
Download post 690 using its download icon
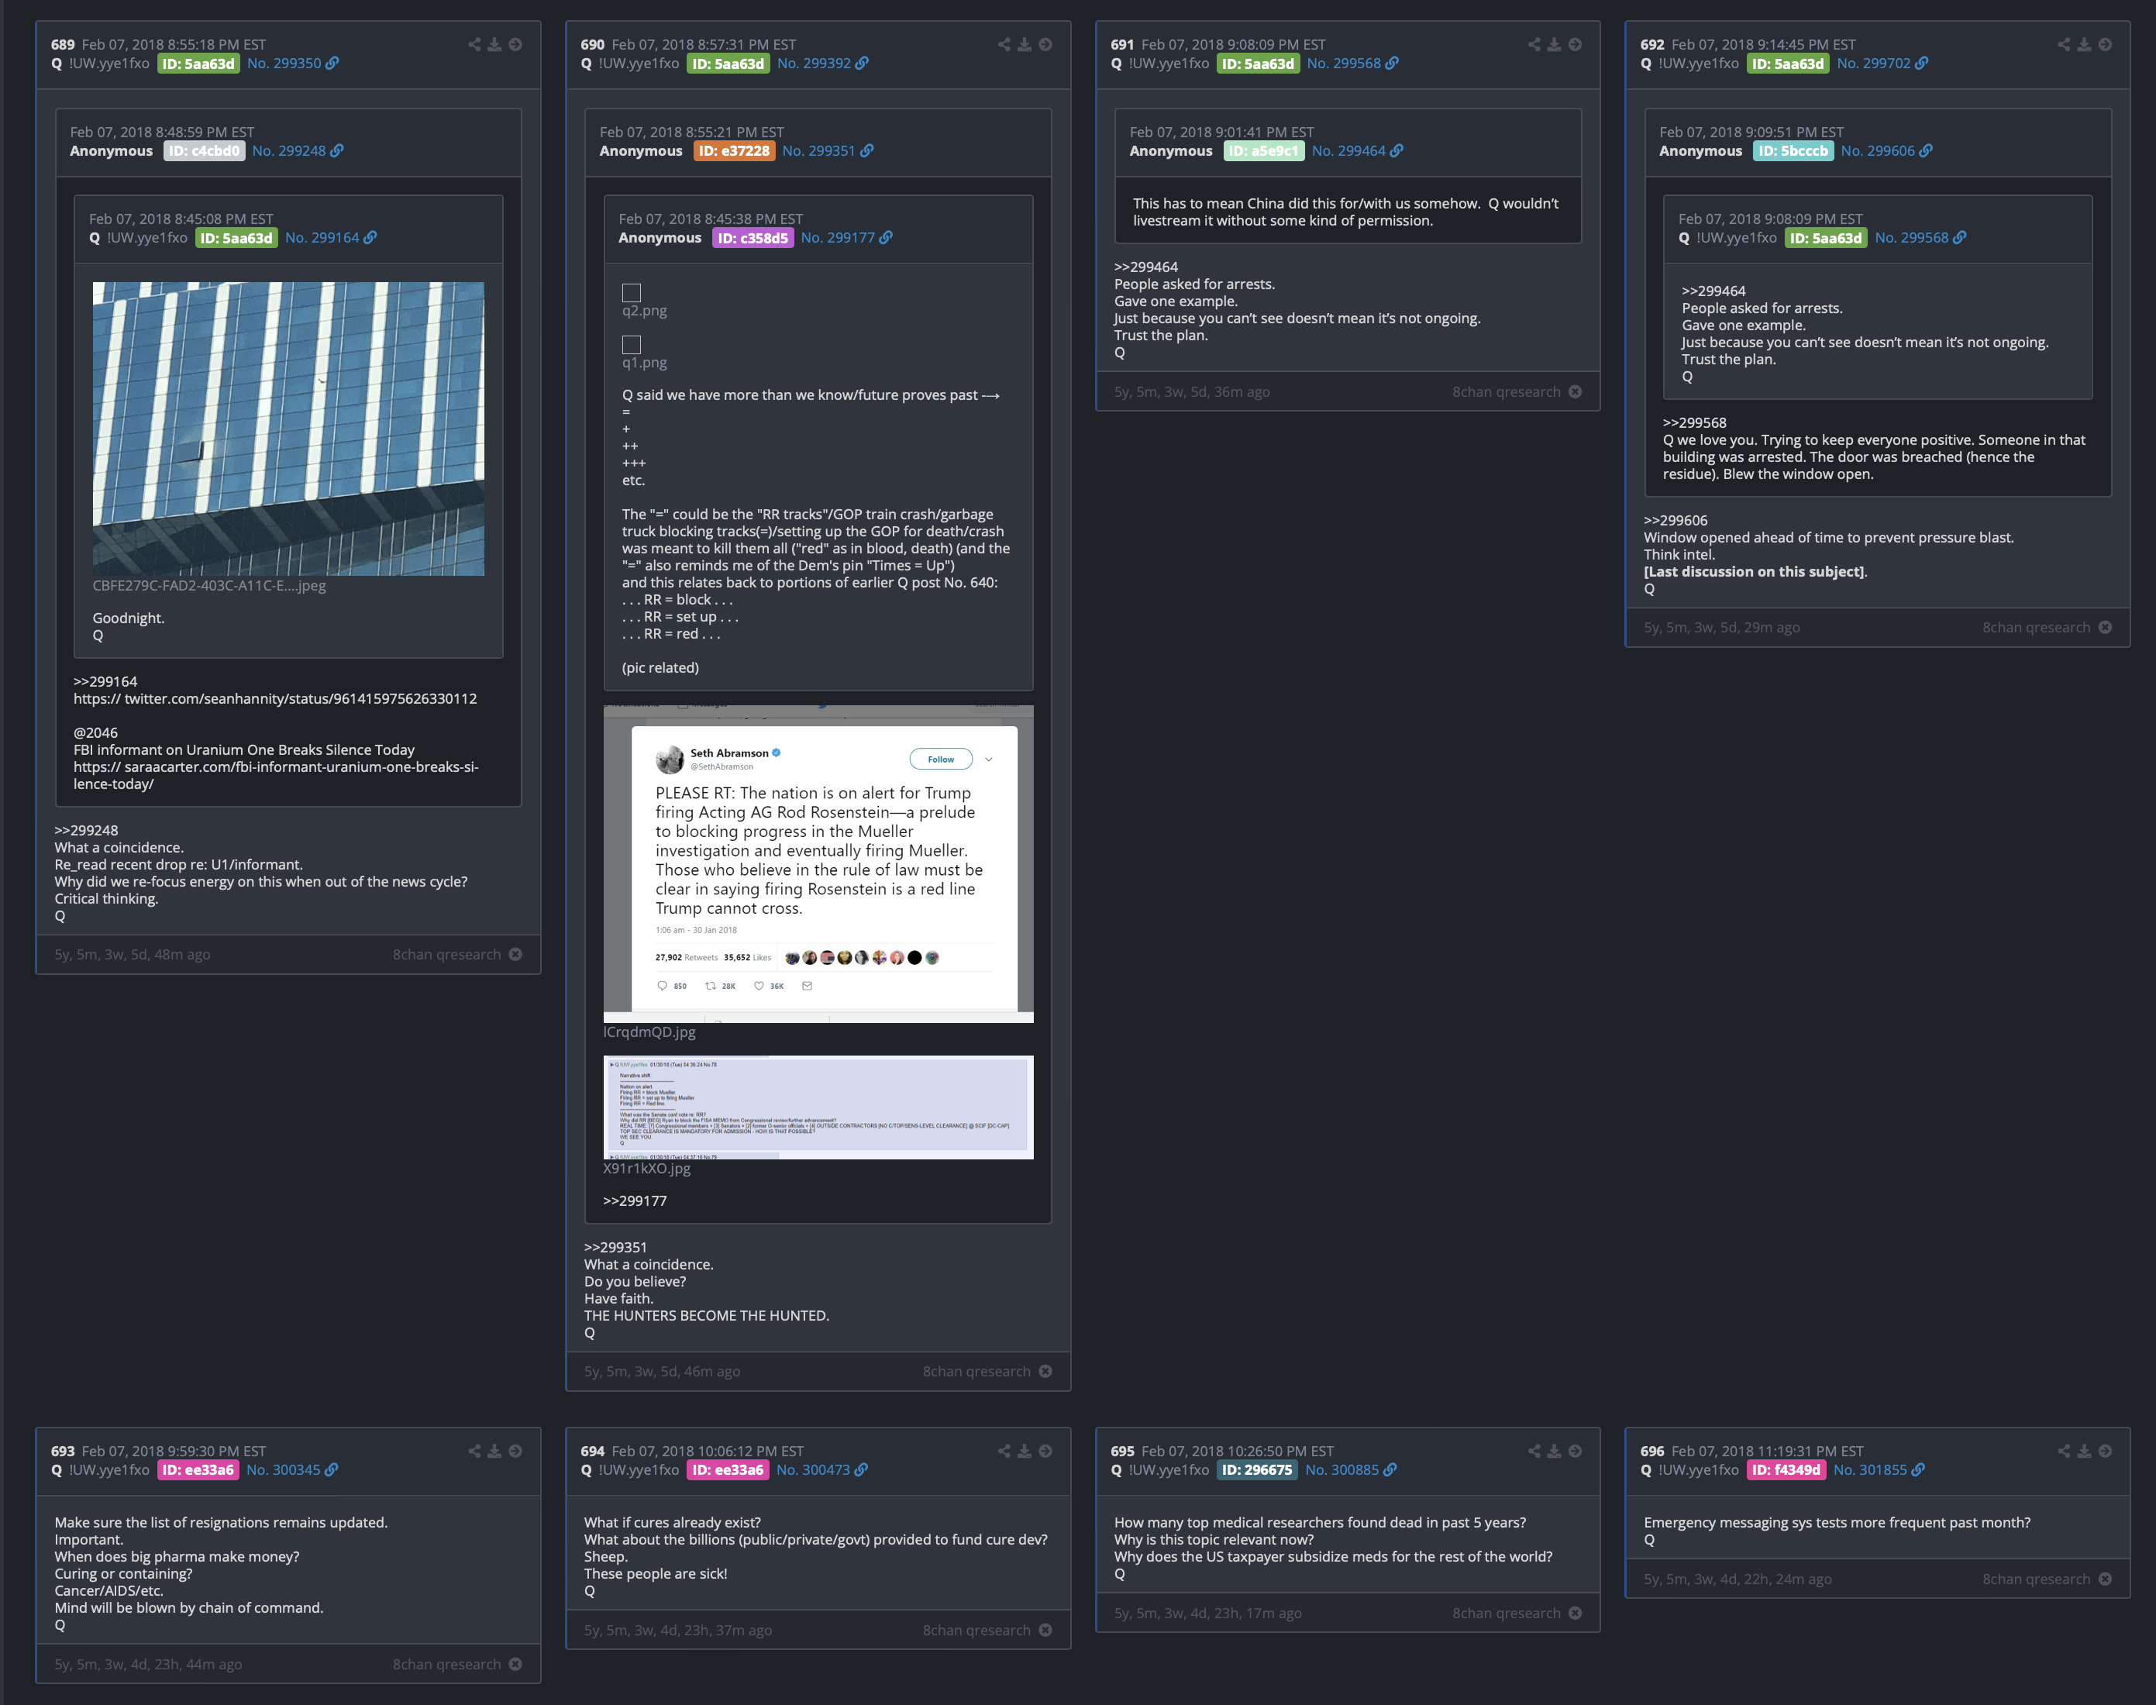(x=1024, y=44)
